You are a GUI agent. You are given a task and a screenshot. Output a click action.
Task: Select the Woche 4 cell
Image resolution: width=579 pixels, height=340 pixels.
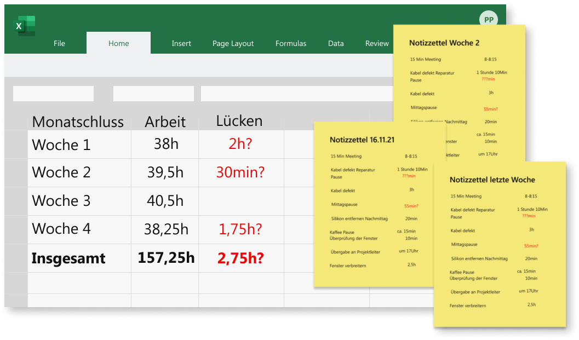coord(79,229)
